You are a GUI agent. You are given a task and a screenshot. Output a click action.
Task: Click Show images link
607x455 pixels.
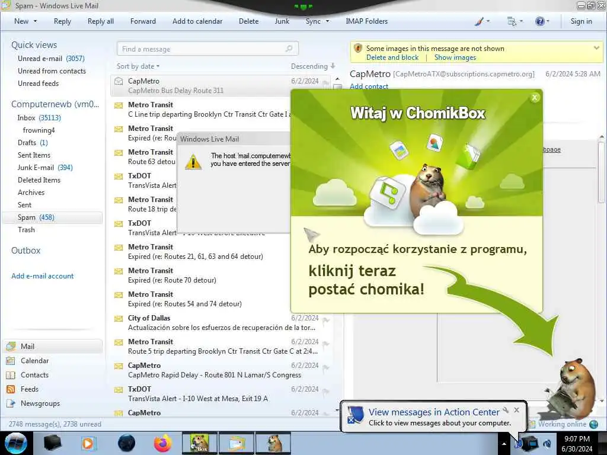(x=455, y=57)
